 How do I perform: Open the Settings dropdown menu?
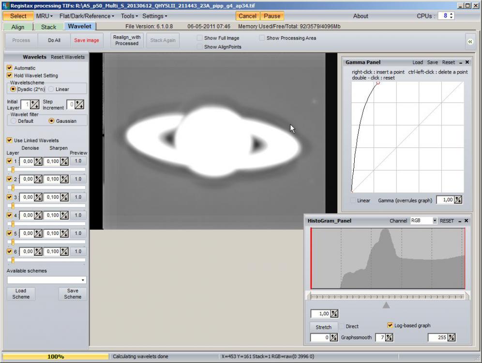click(155, 16)
